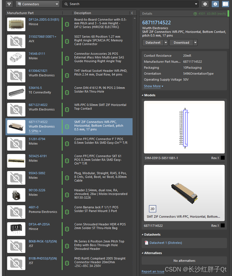Click the PDF icon beside Datasheet 1
232x276 pixels.
coord(147,243)
